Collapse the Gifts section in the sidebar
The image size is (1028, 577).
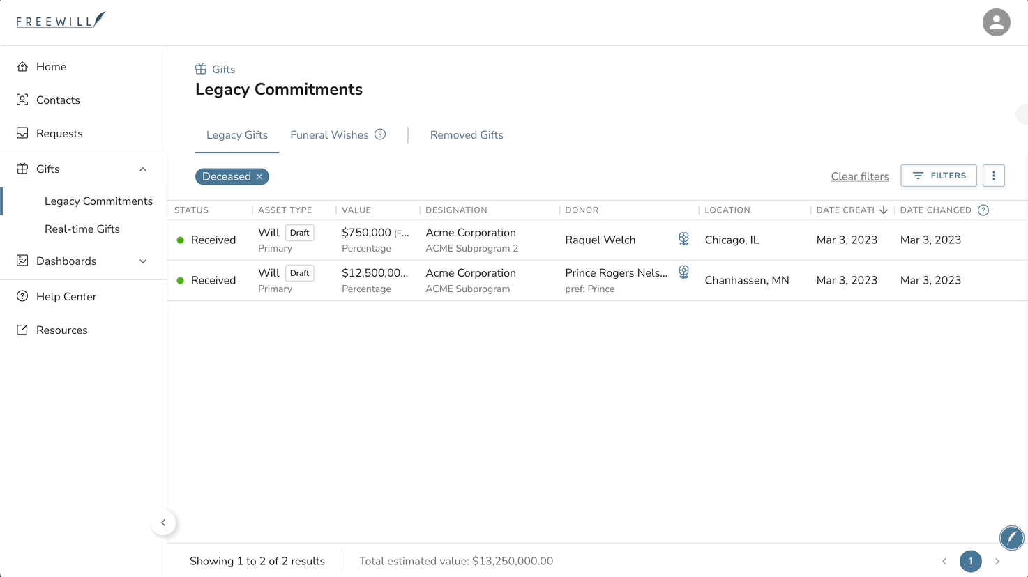143,169
